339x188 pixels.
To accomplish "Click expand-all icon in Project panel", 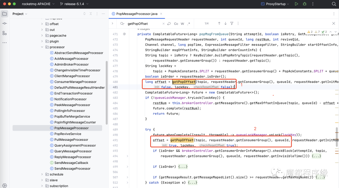I will [84, 14].
